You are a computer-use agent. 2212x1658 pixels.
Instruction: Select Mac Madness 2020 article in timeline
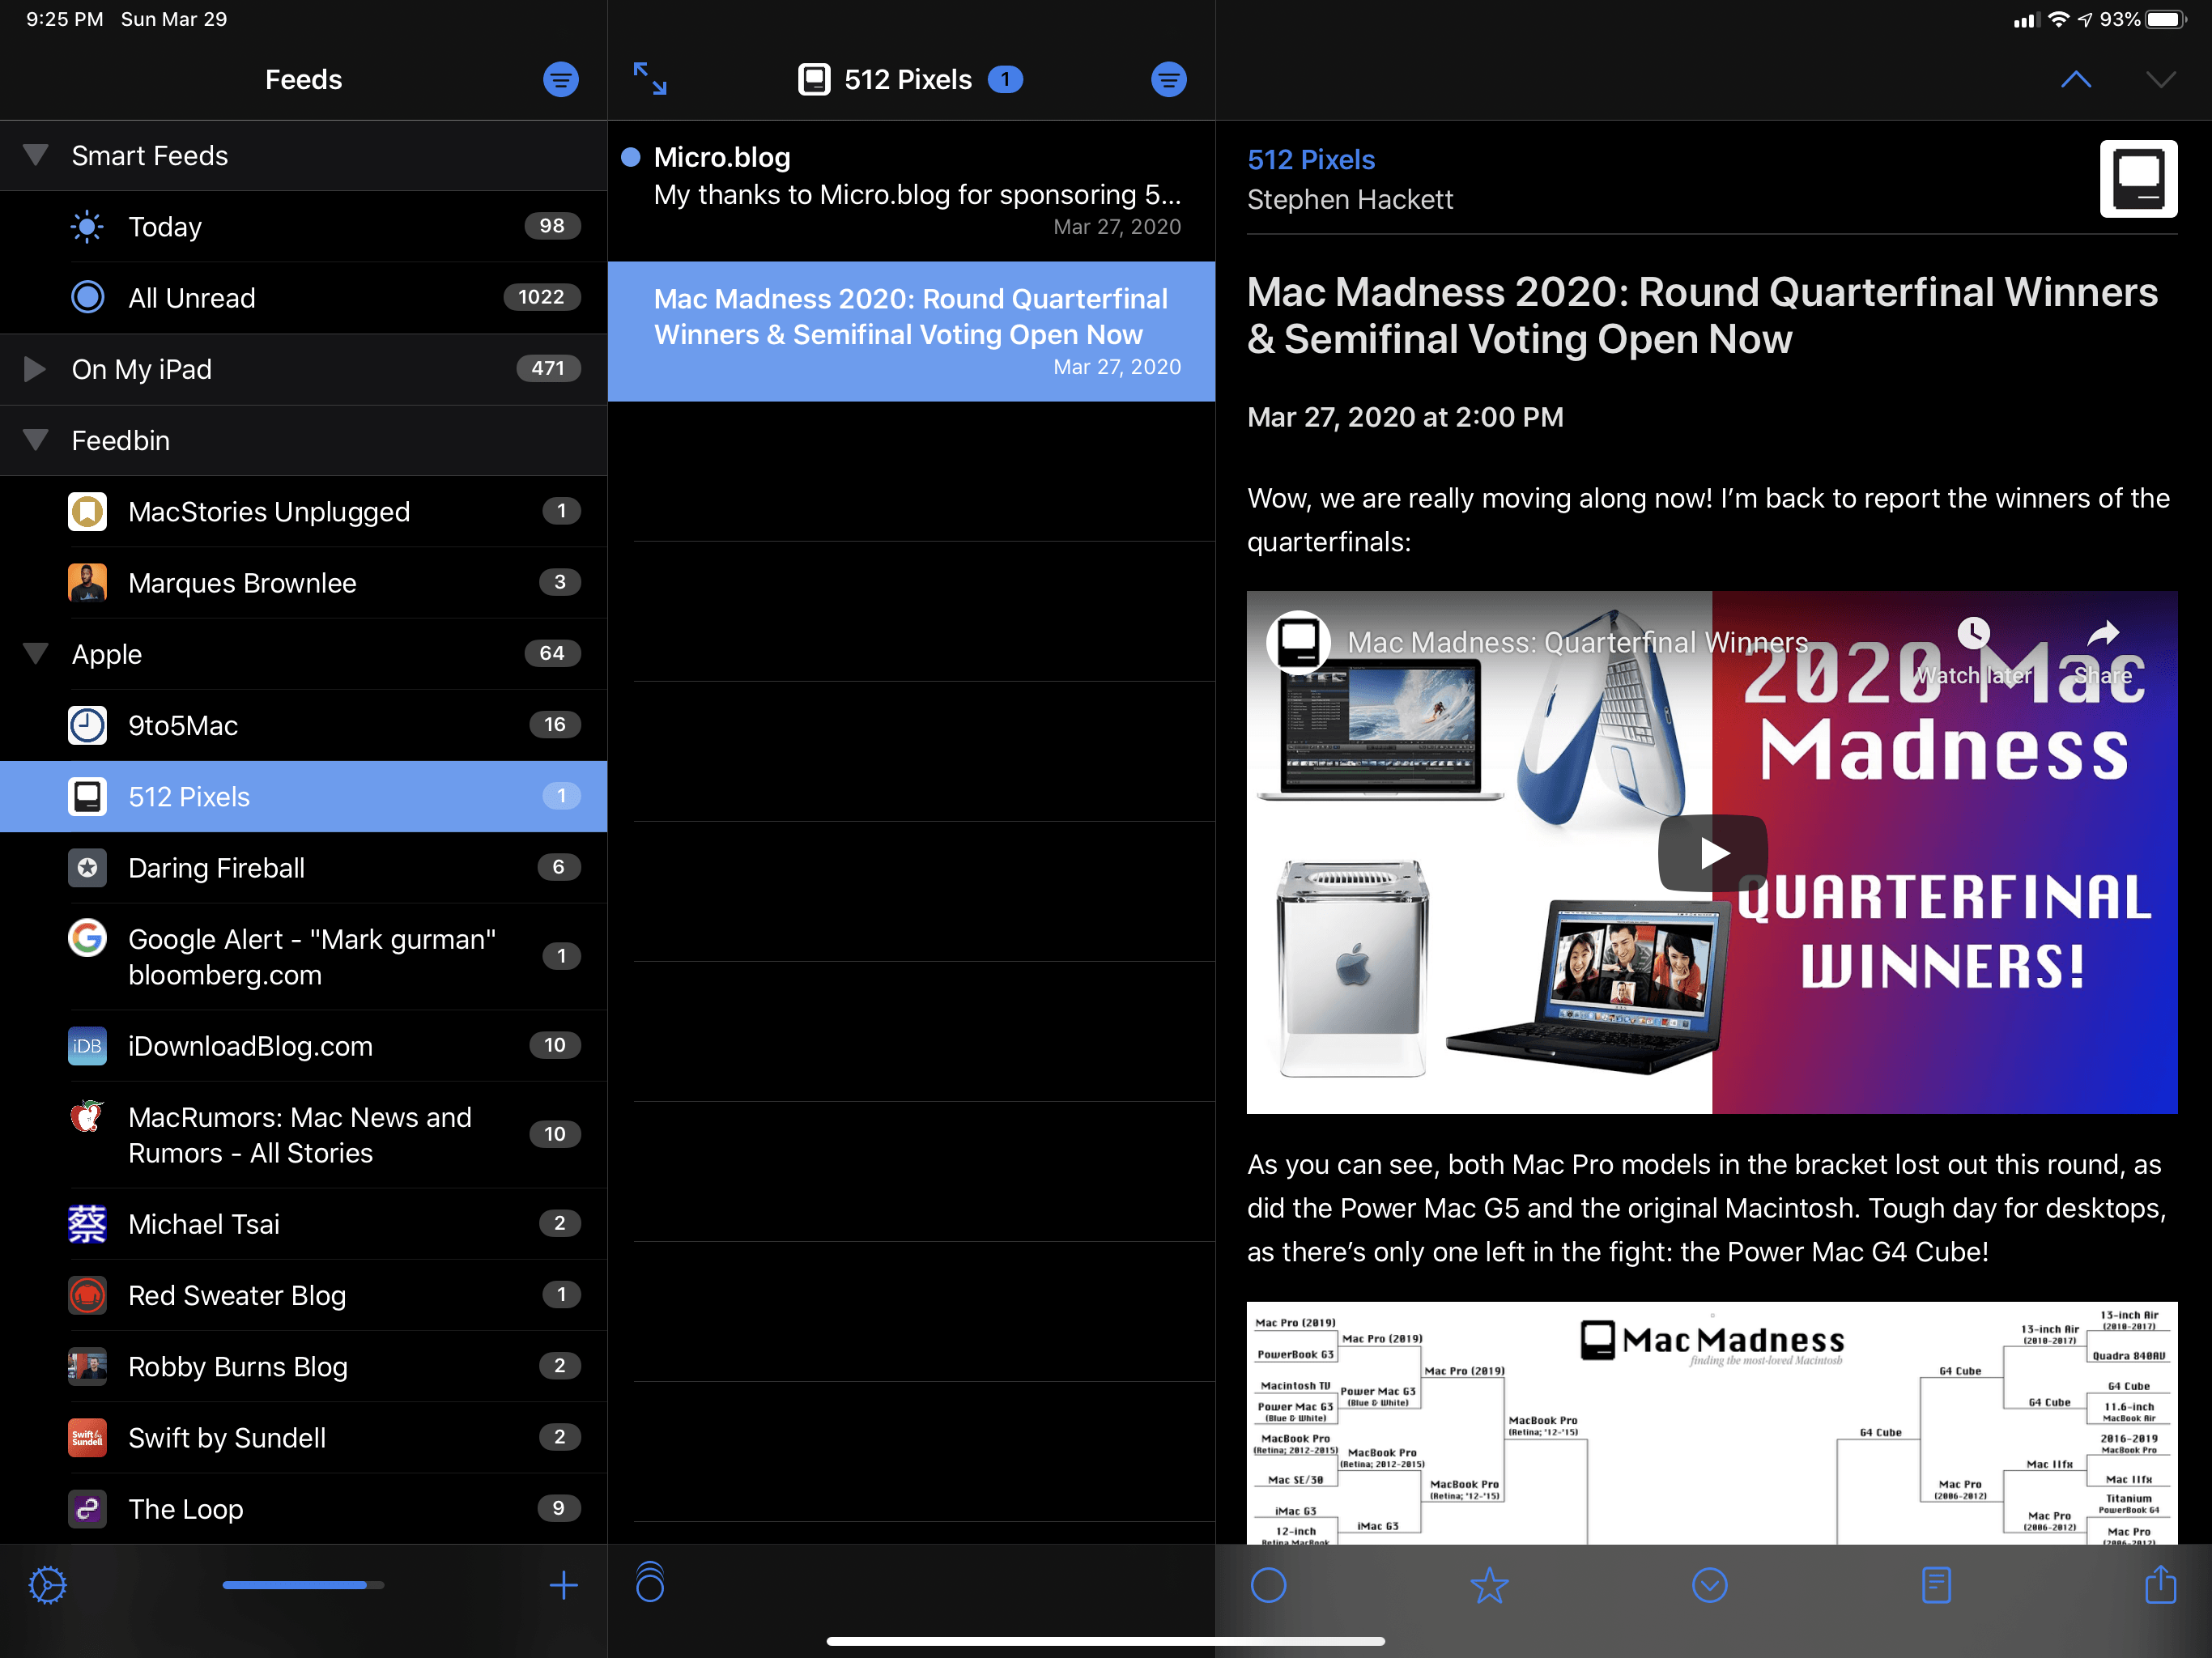[911, 331]
